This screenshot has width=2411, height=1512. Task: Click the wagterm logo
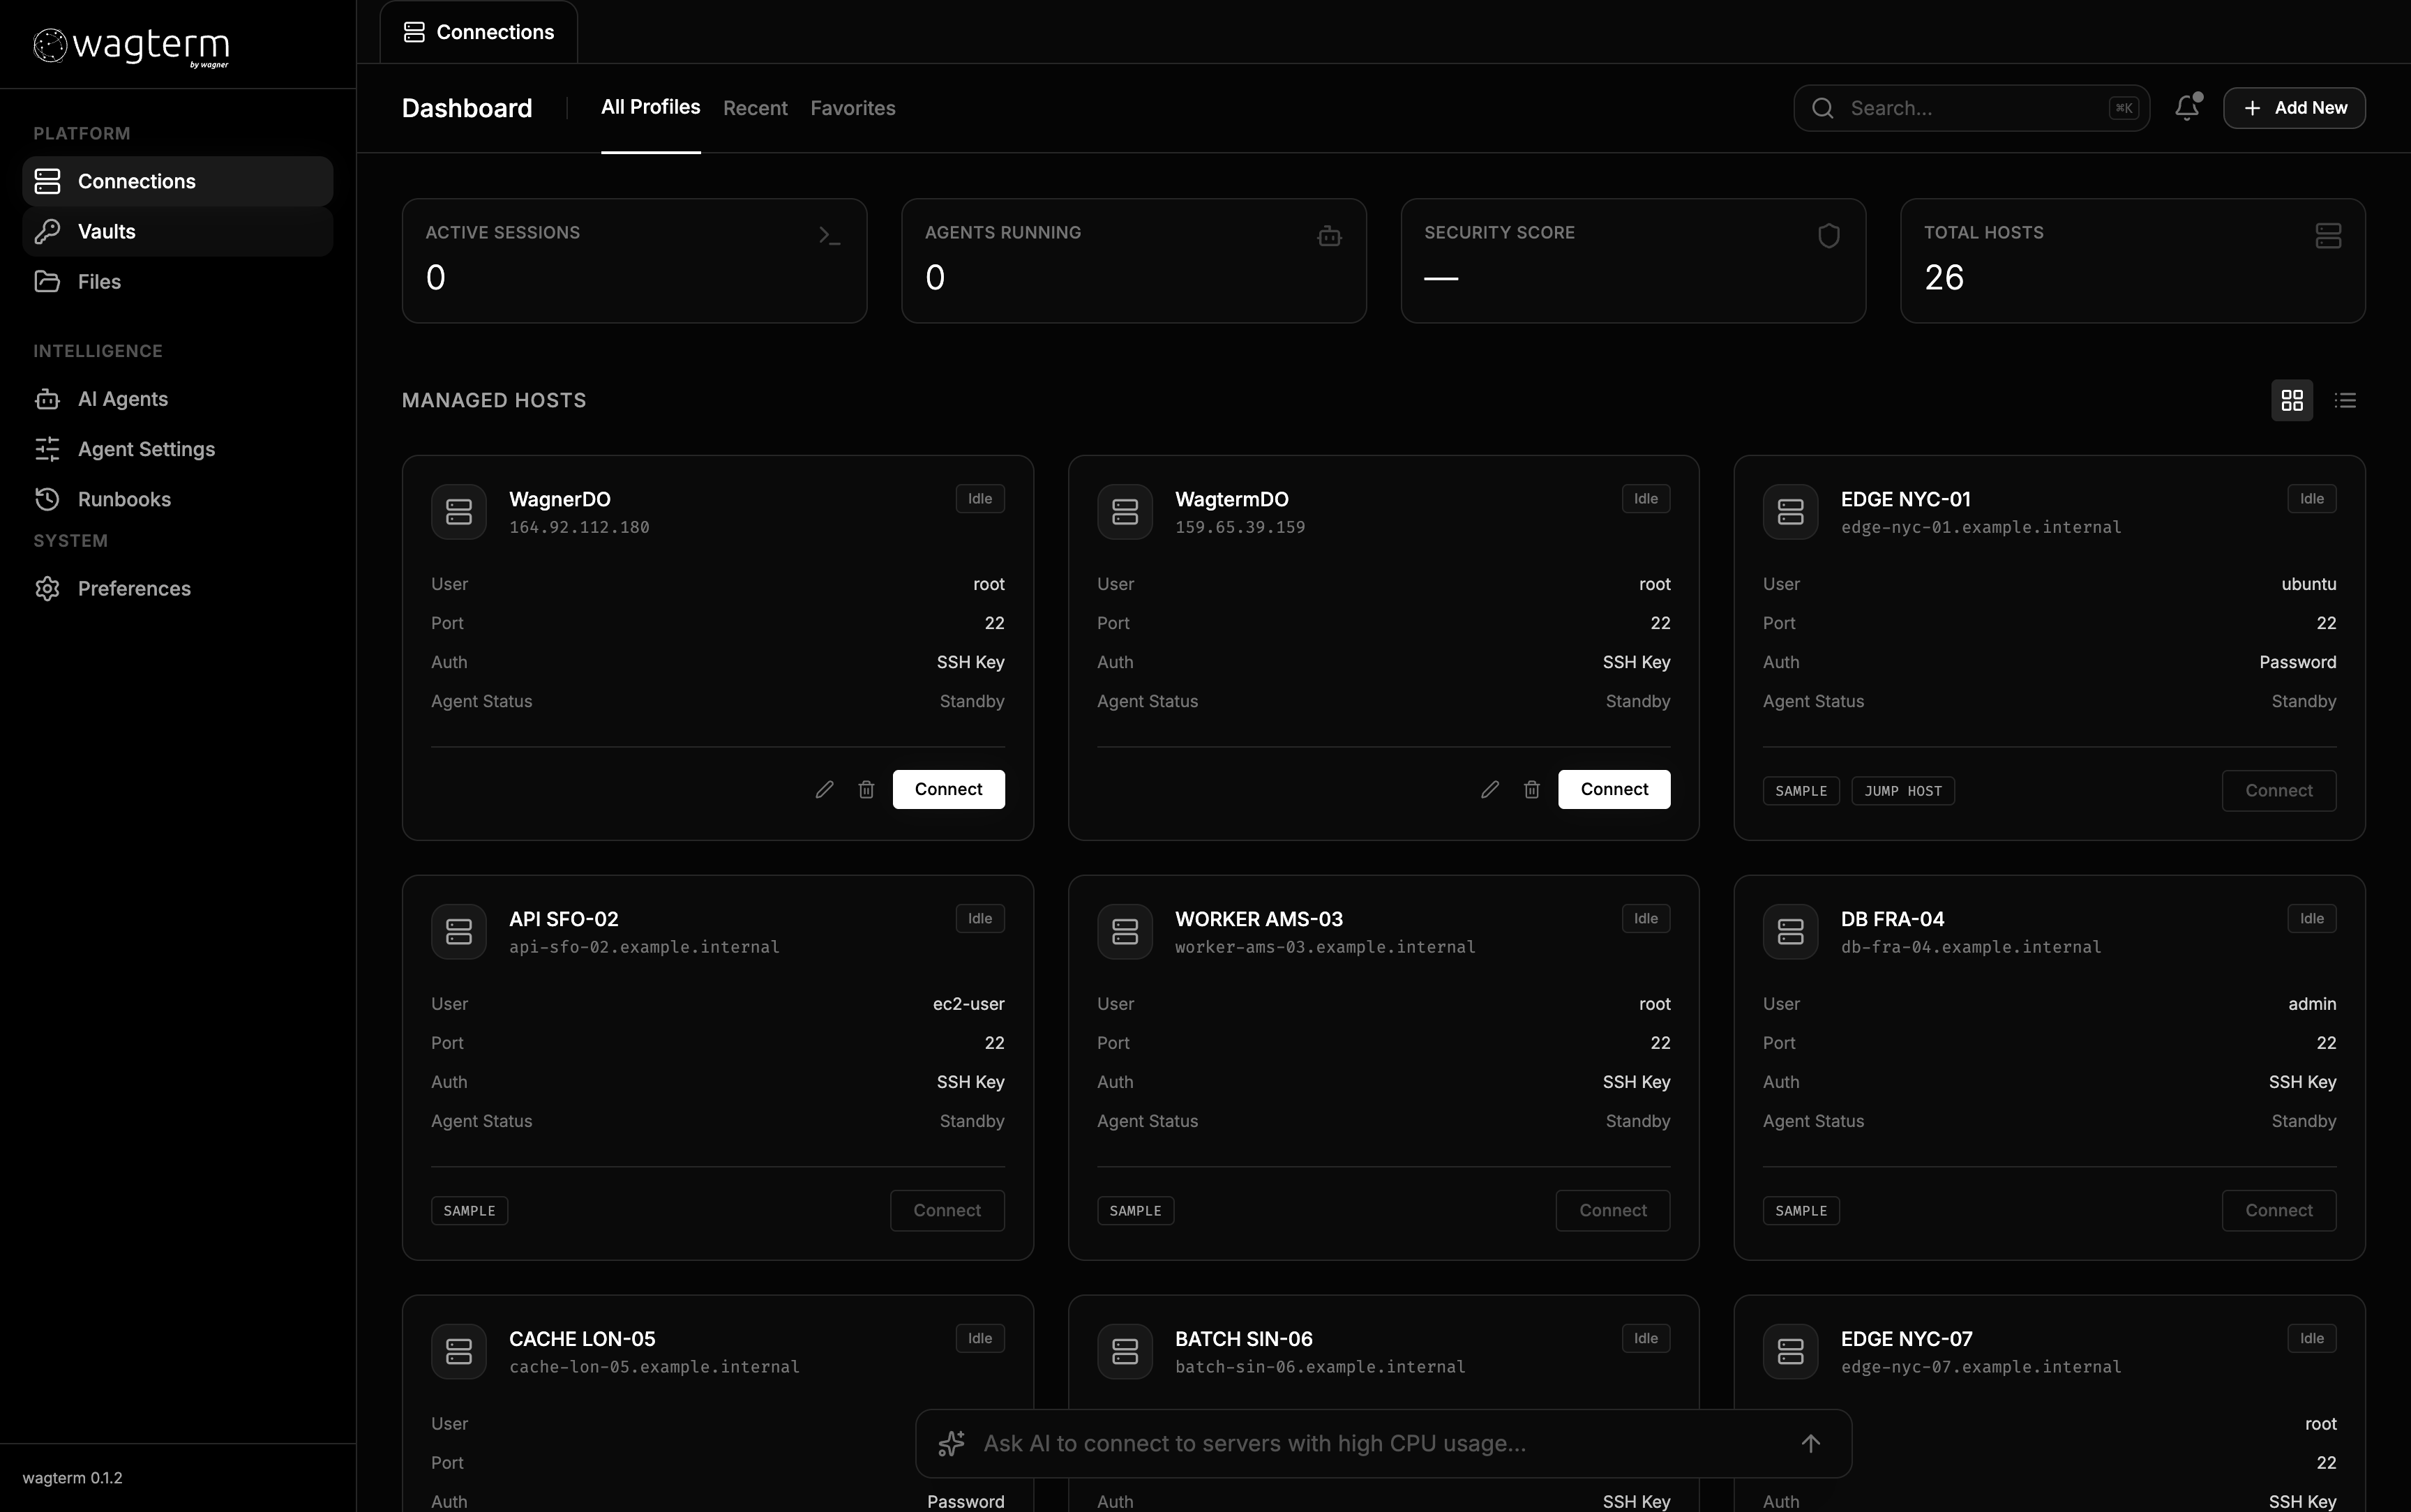(x=130, y=45)
